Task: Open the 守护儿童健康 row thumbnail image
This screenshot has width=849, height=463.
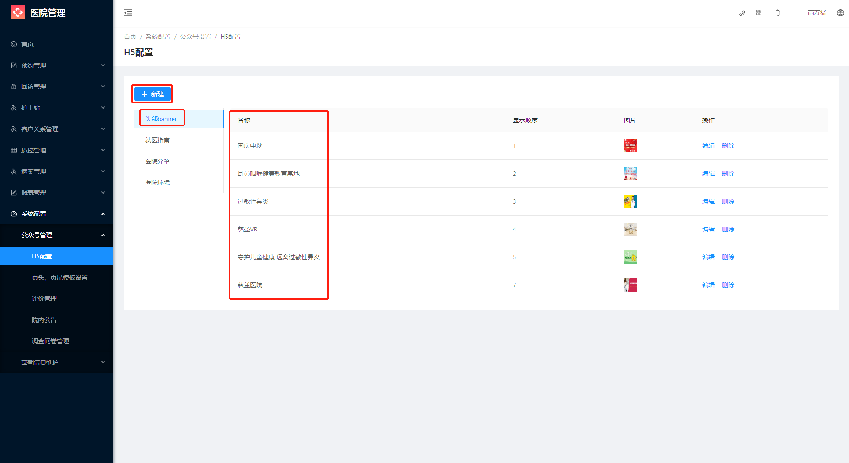Action: 630,257
